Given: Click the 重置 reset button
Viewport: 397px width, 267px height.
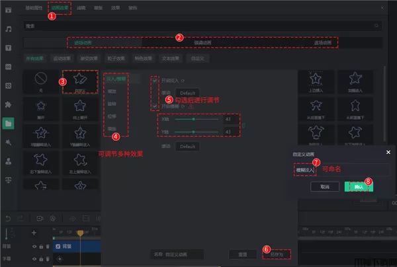Looking at the screenshot, I should pyautogui.click(x=243, y=254).
